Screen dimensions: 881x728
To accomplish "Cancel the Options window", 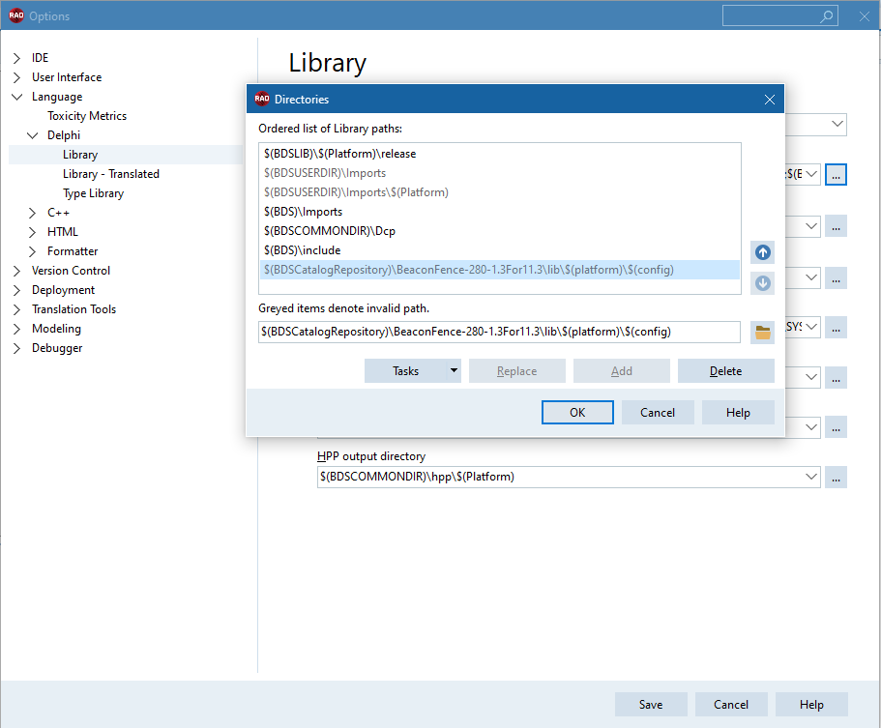I will coord(731,705).
